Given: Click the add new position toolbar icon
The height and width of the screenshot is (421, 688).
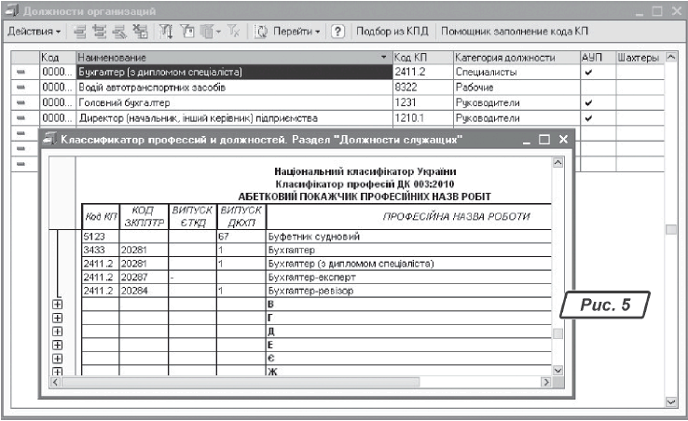Looking at the screenshot, I should (80, 32).
